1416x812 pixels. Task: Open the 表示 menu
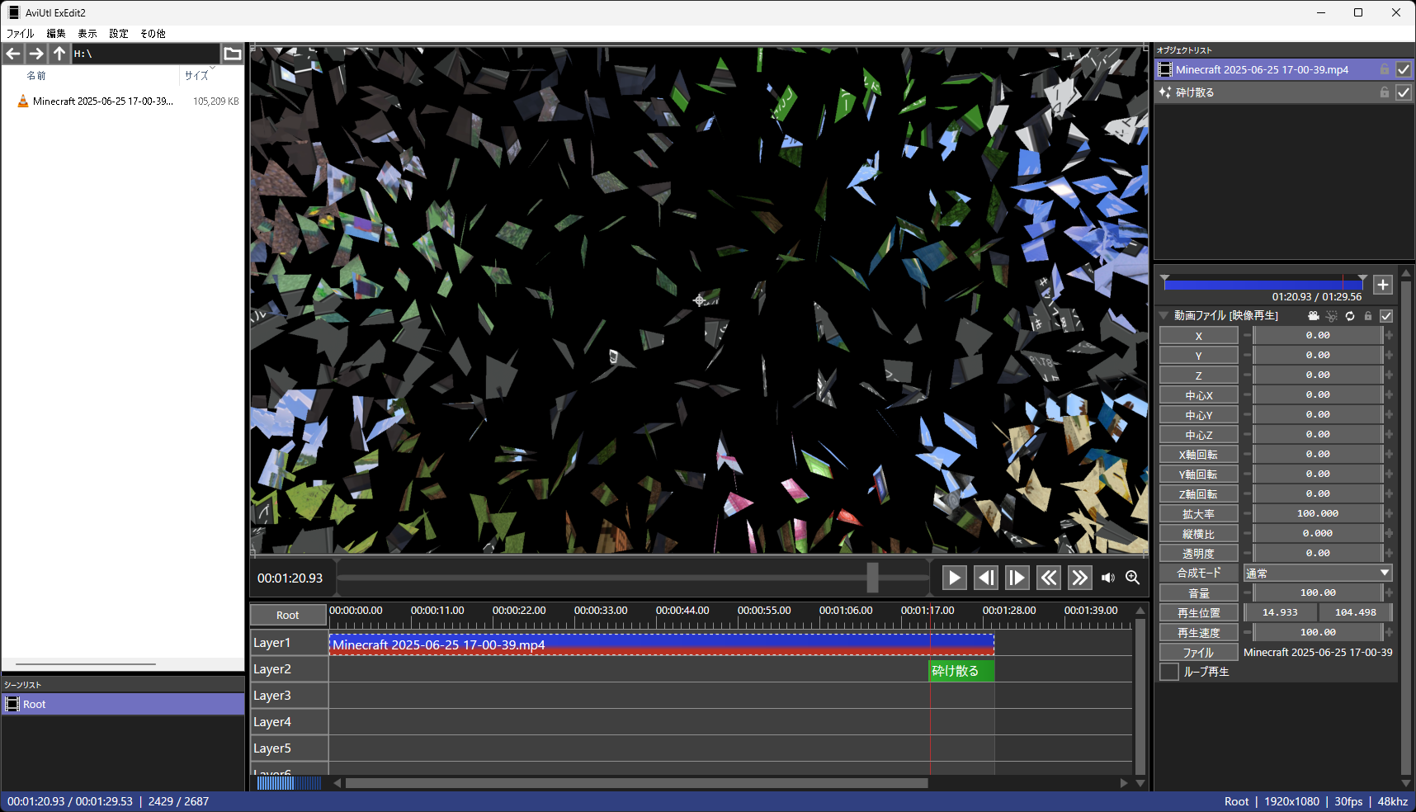click(x=87, y=34)
